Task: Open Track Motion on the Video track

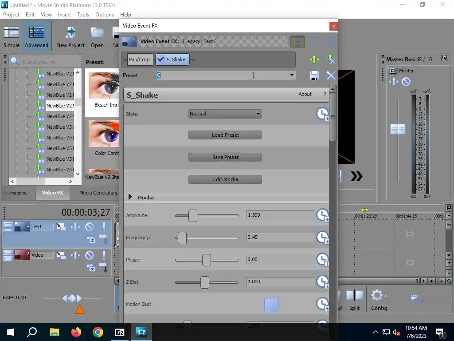Action: (x=61, y=255)
